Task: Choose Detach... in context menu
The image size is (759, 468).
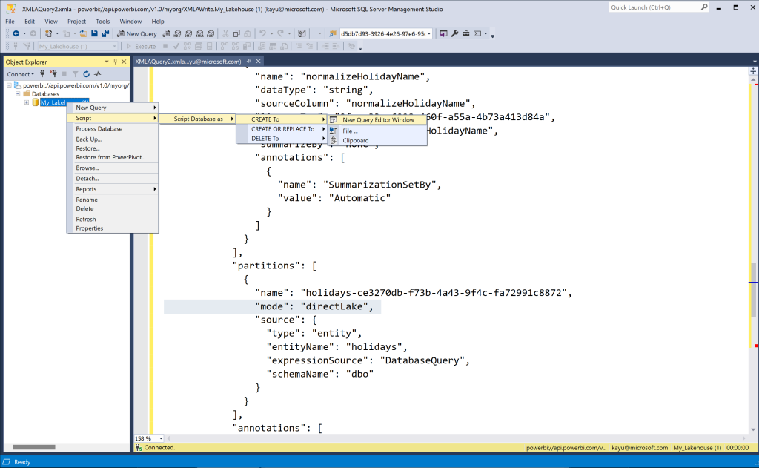Action: [113, 179]
